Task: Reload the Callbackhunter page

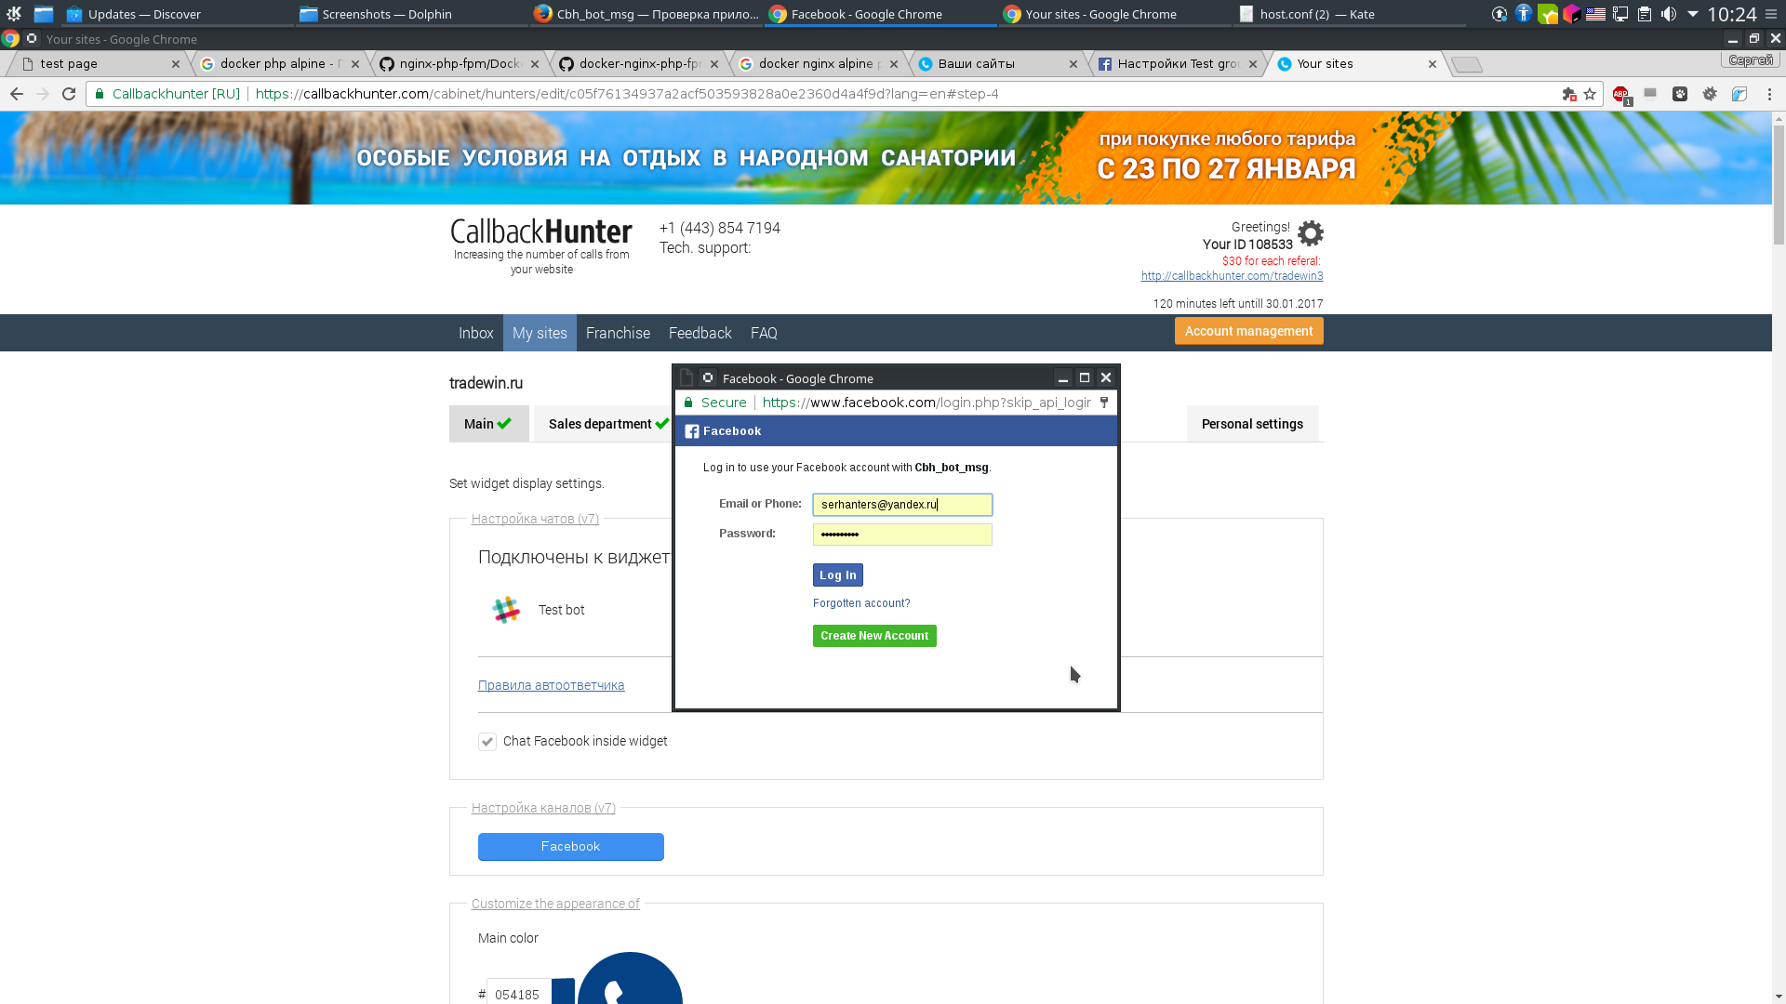Action: click(69, 94)
